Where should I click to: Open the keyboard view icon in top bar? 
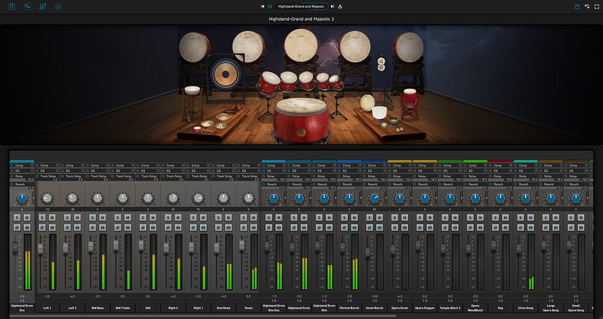point(12,7)
